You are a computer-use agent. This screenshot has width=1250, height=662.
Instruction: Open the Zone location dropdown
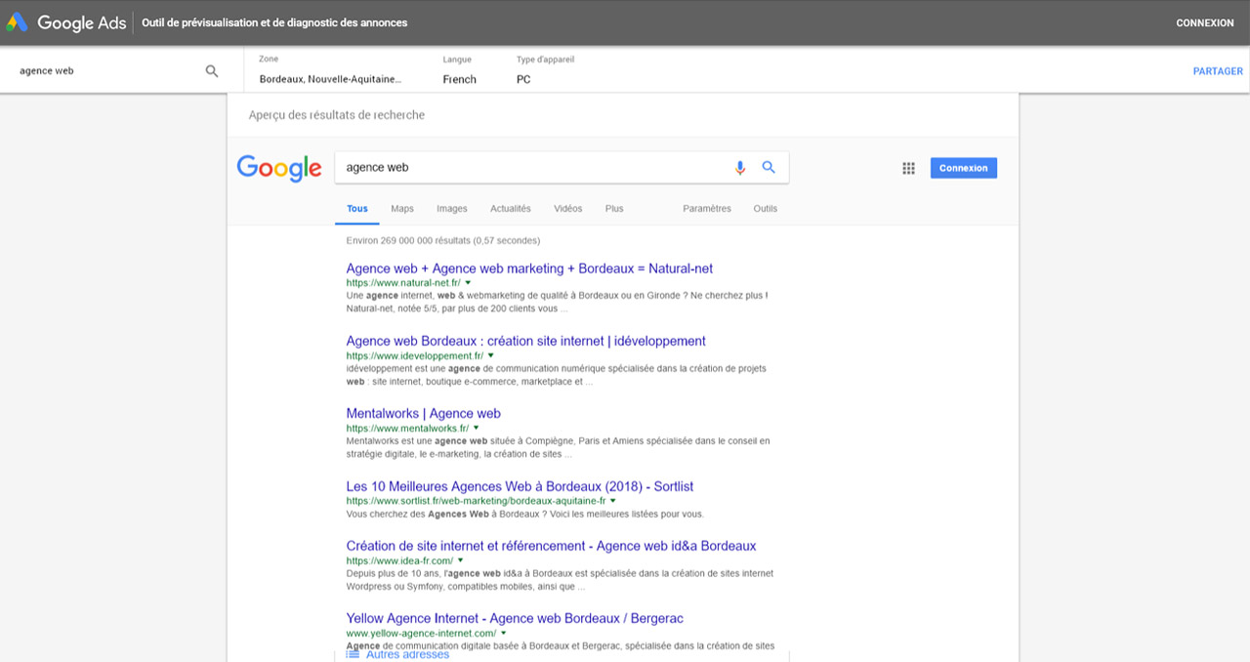330,70
